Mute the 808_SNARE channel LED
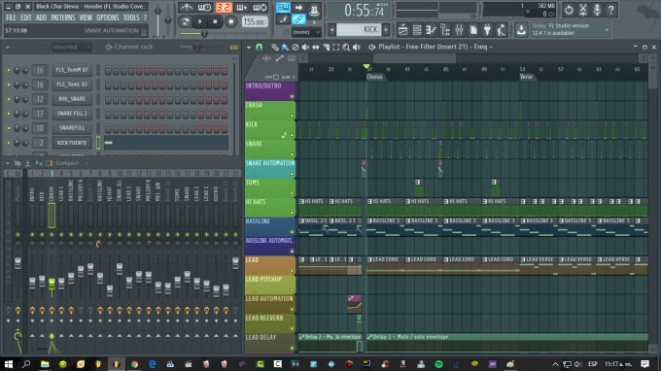This screenshot has width=661, height=371. click(x=8, y=99)
